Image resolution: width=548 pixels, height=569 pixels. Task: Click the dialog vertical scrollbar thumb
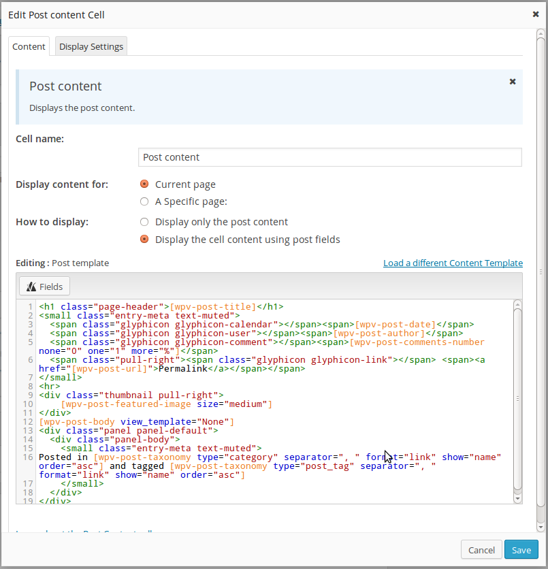pyautogui.click(x=541, y=272)
